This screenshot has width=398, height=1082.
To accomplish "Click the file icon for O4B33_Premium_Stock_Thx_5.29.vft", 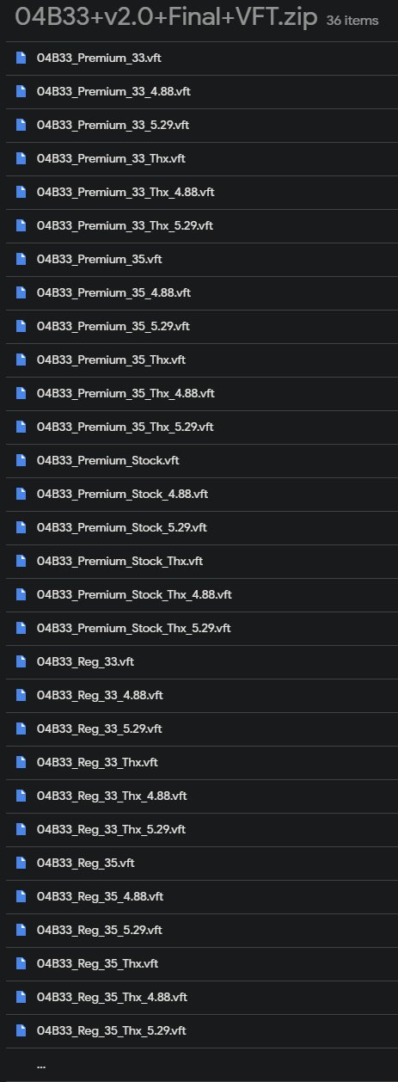I will [21, 629].
